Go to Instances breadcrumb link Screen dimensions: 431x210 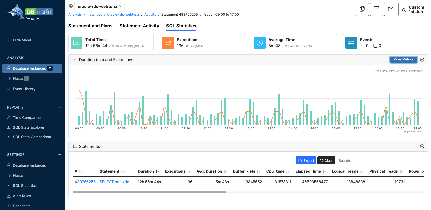[94, 14]
